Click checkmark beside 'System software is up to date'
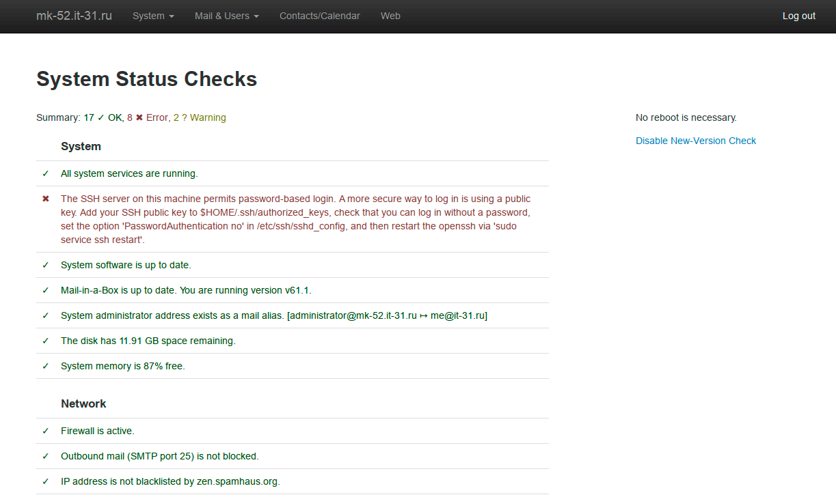Viewport: 836px width, 497px height. point(46,265)
